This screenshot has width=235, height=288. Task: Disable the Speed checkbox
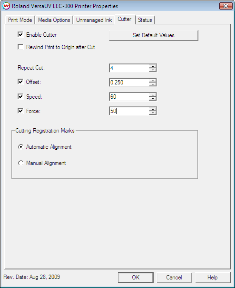coord(20,96)
